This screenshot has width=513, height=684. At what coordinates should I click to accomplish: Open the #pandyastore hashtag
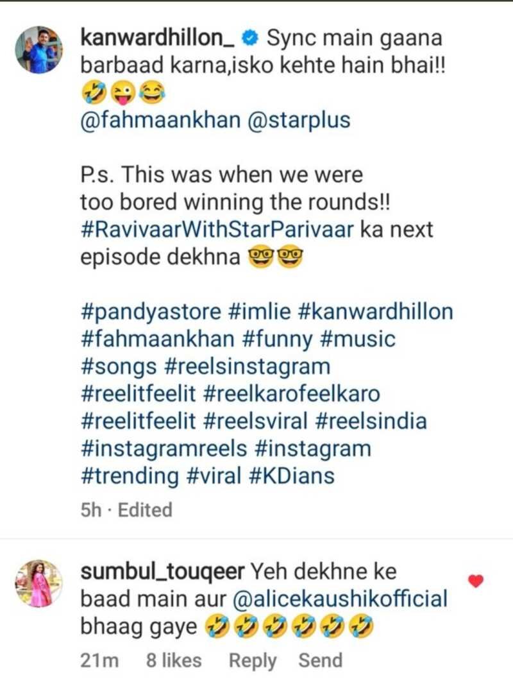[151, 312]
